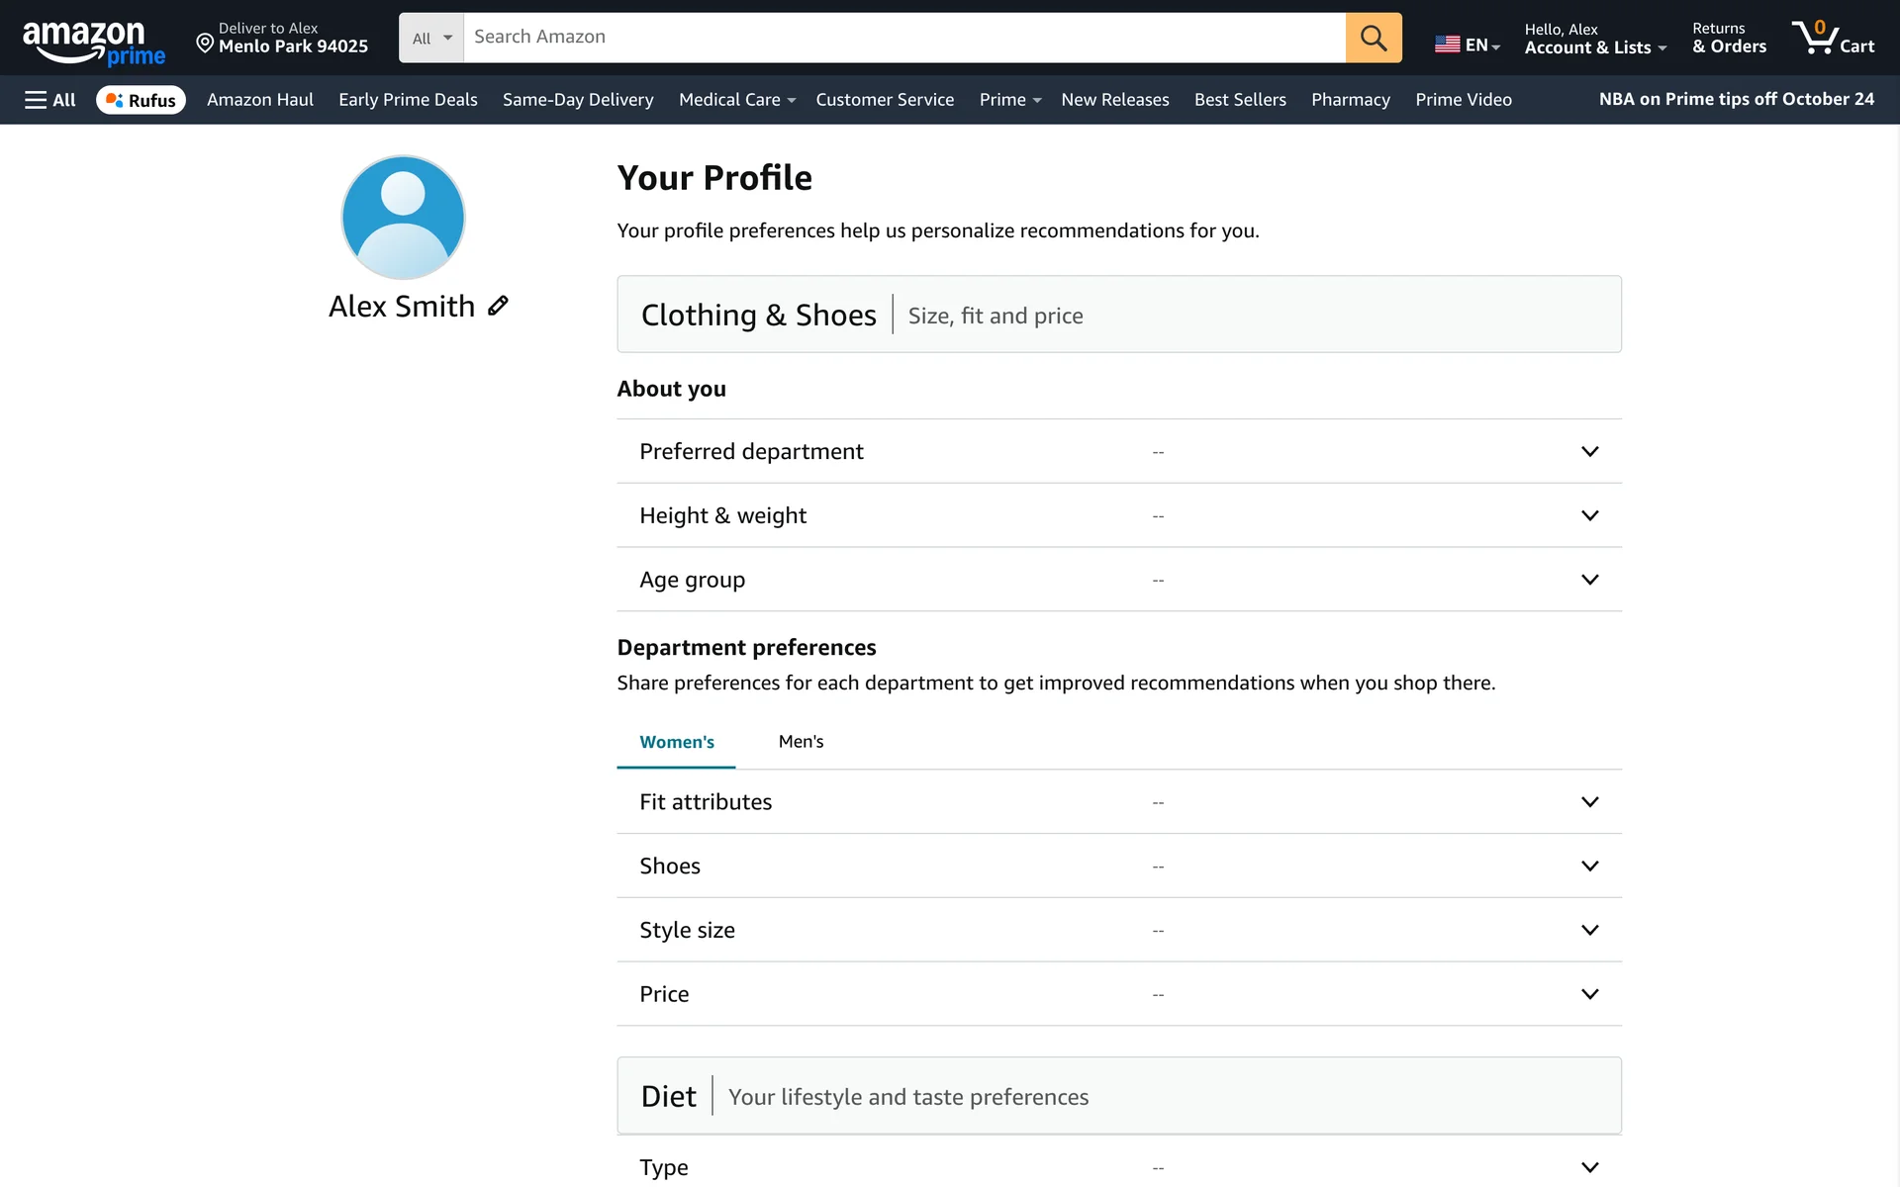Image resolution: width=1900 pixels, height=1187 pixels.
Task: Select the Women's tab
Action: [x=676, y=742]
